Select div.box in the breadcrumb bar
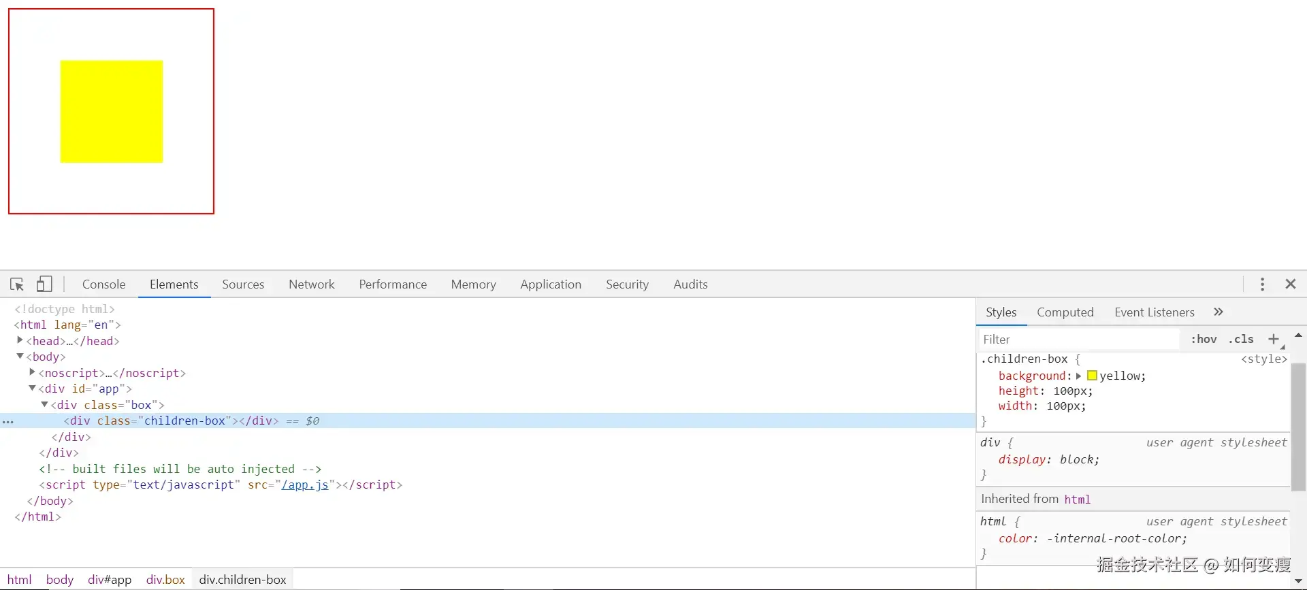Screen dimensions: 1307x590 [x=165, y=580]
